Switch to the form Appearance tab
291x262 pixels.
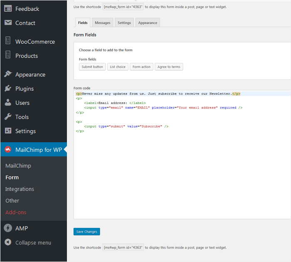pyautogui.click(x=148, y=22)
